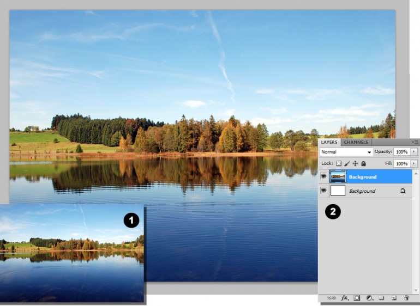420x306 pixels.
Task: Create new fill or adjustment layer
Action: click(369, 298)
